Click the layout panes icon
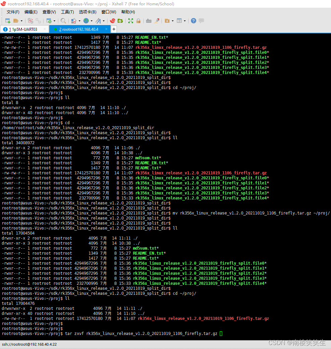 pos(179,21)
